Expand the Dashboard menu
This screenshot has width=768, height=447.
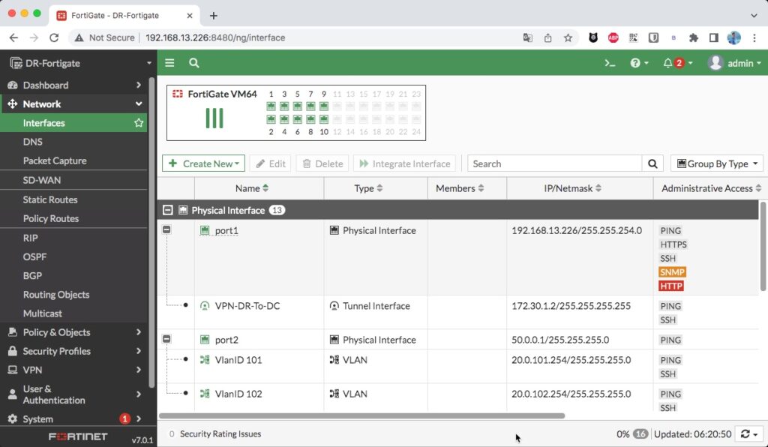(73, 85)
